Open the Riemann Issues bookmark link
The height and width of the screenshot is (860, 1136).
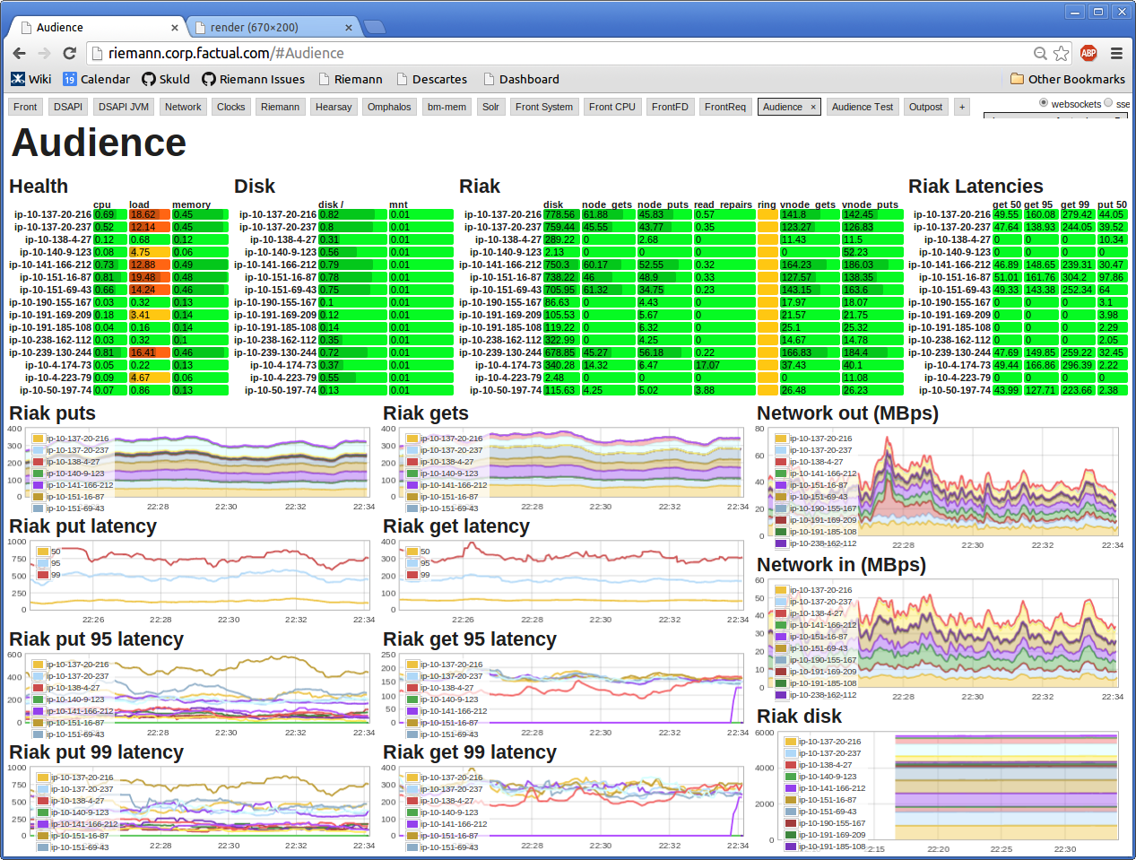(x=253, y=79)
